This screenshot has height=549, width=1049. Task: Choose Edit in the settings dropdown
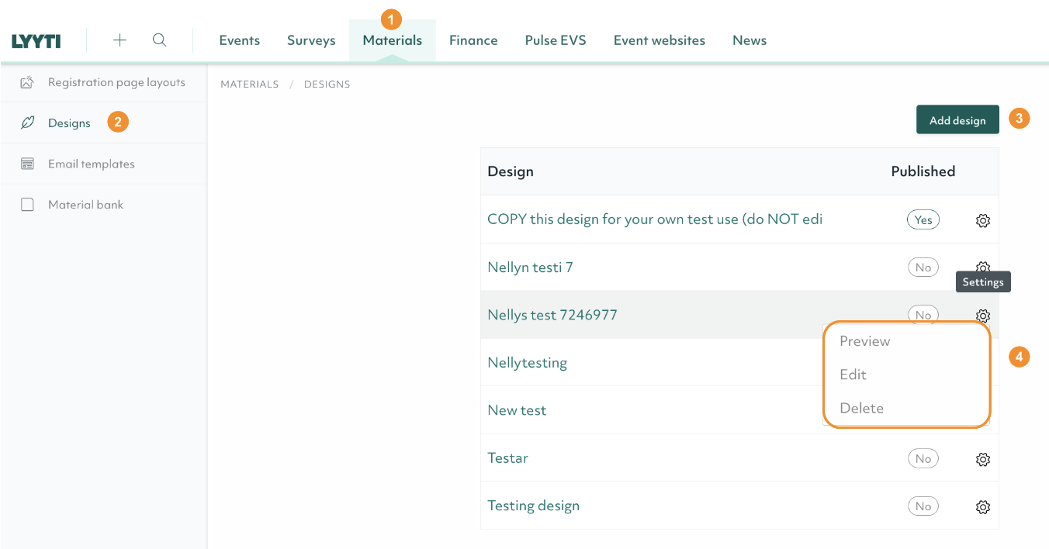[x=853, y=375]
